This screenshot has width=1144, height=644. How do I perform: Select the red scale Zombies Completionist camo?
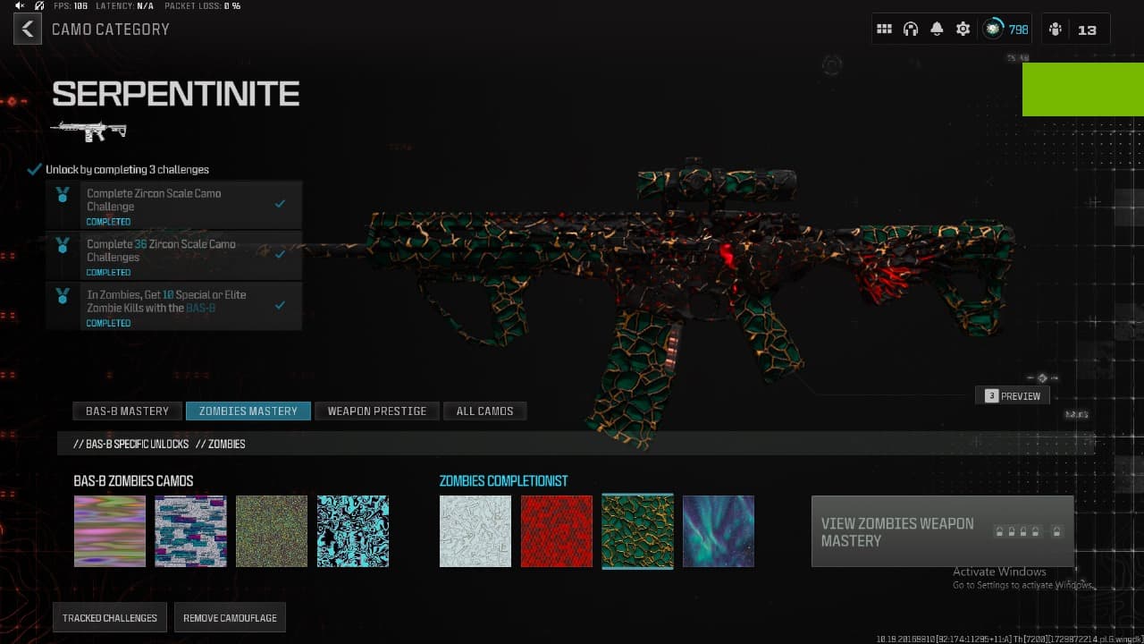tap(557, 531)
